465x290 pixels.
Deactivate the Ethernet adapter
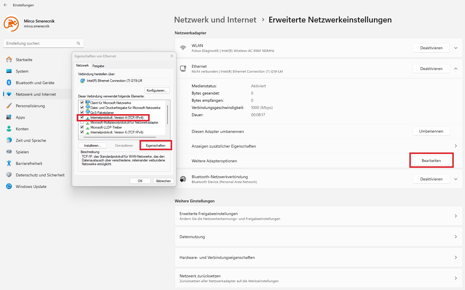431,69
